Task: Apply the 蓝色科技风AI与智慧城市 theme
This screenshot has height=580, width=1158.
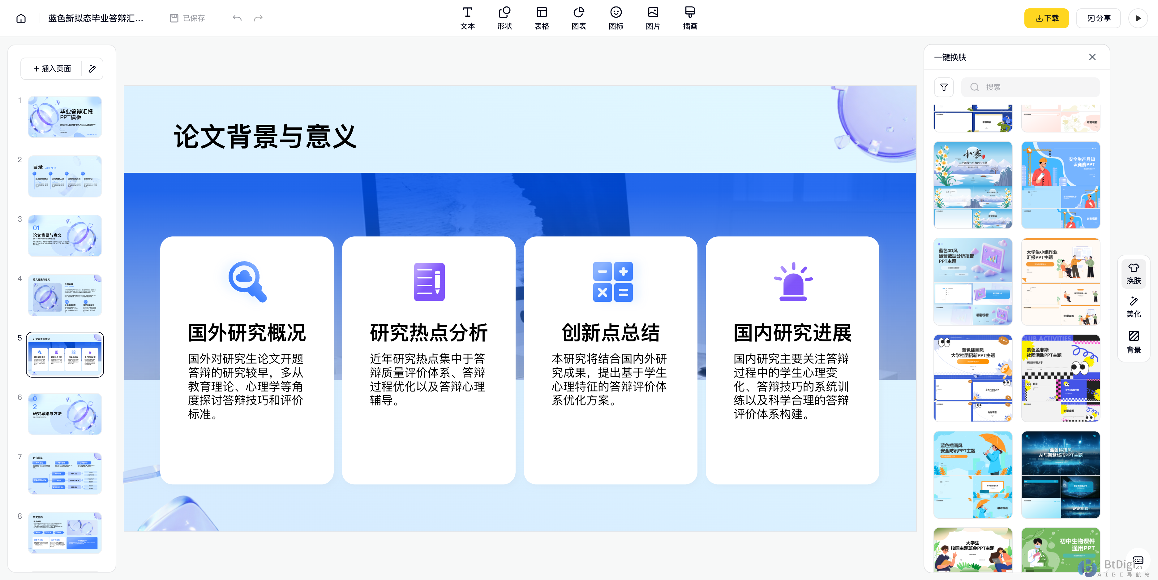Action: pos(1061,475)
